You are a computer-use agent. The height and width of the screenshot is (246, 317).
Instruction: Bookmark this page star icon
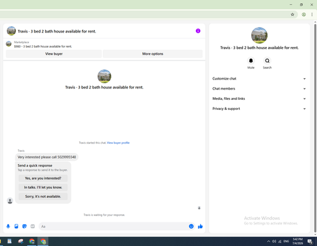coord(292,15)
